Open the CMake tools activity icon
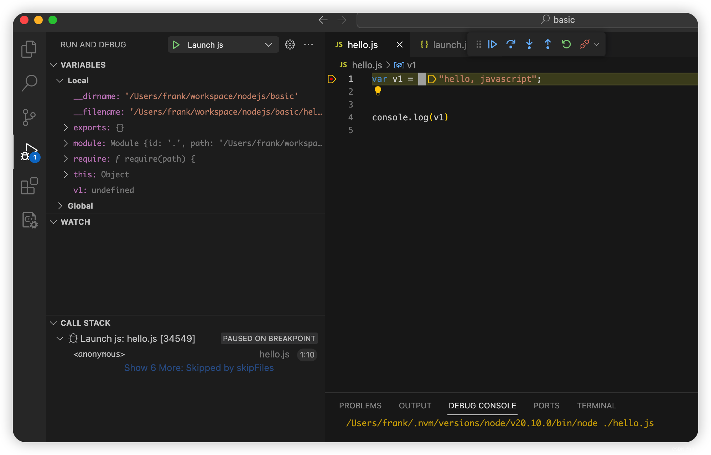 coord(29,220)
